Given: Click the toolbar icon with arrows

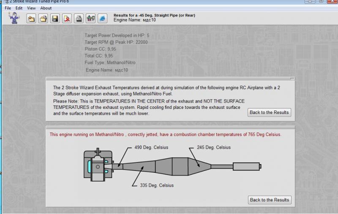Looking at the screenshot, I should pyautogui.click(x=90, y=18).
